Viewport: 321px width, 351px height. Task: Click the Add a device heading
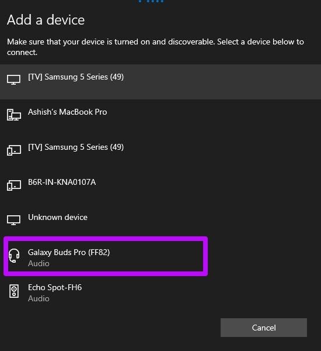click(46, 20)
